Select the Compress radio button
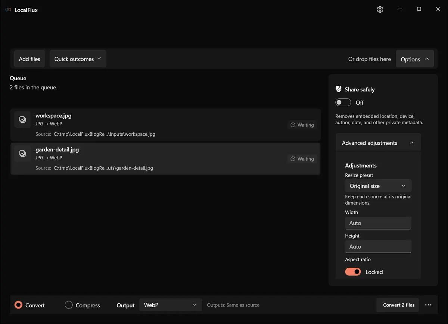 pos(69,305)
